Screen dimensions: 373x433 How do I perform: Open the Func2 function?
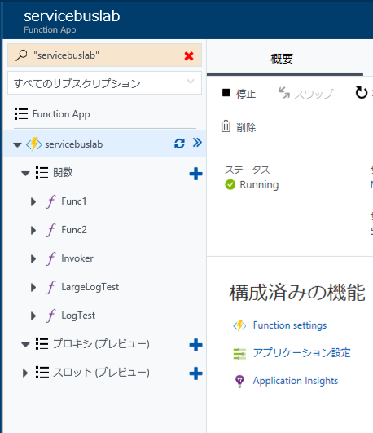(x=74, y=230)
